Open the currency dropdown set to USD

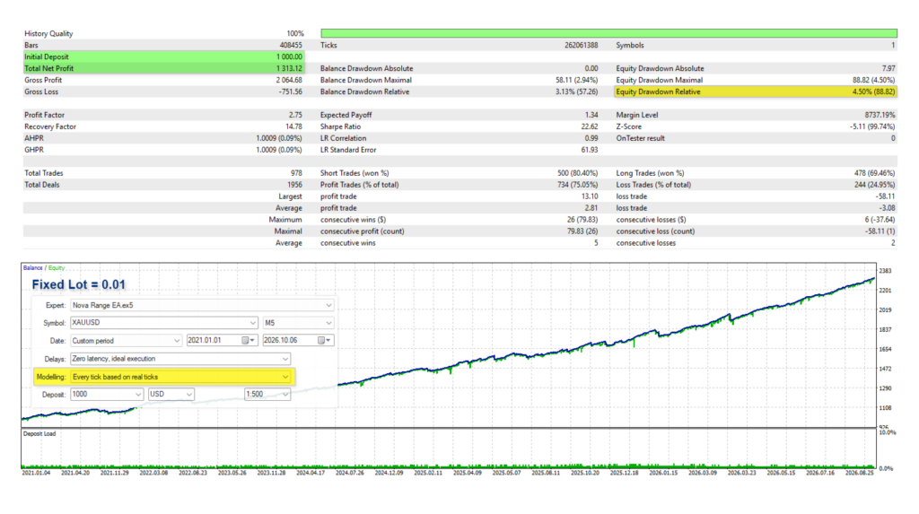[x=171, y=395]
